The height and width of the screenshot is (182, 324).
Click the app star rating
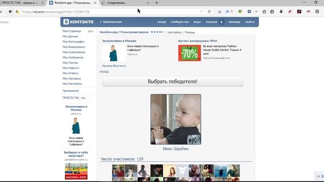coord(157,32)
